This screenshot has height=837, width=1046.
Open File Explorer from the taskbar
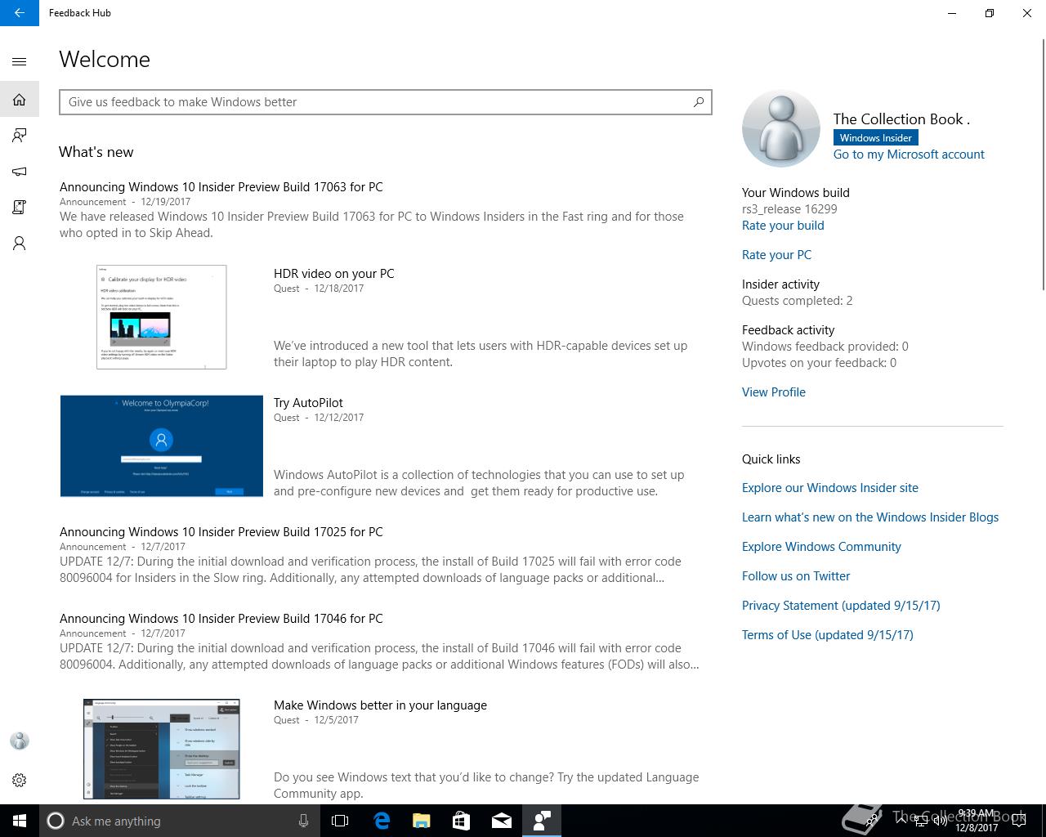click(422, 821)
